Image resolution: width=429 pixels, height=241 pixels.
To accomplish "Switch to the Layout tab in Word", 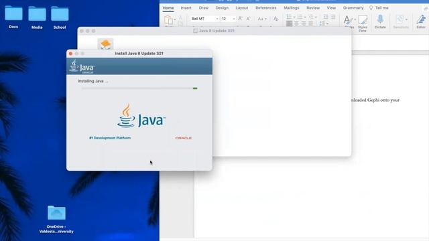I will point(242,8).
